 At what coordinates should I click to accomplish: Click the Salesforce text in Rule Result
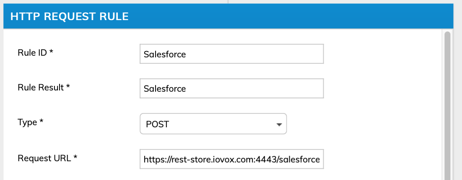tap(164, 89)
